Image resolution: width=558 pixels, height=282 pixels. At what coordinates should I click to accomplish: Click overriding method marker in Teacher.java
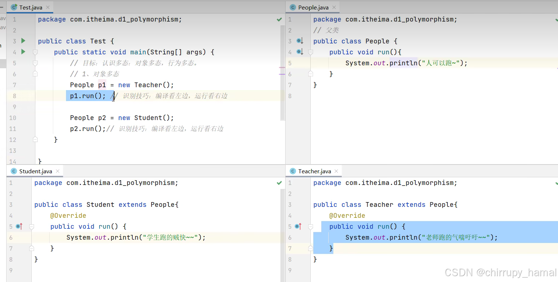coord(298,227)
